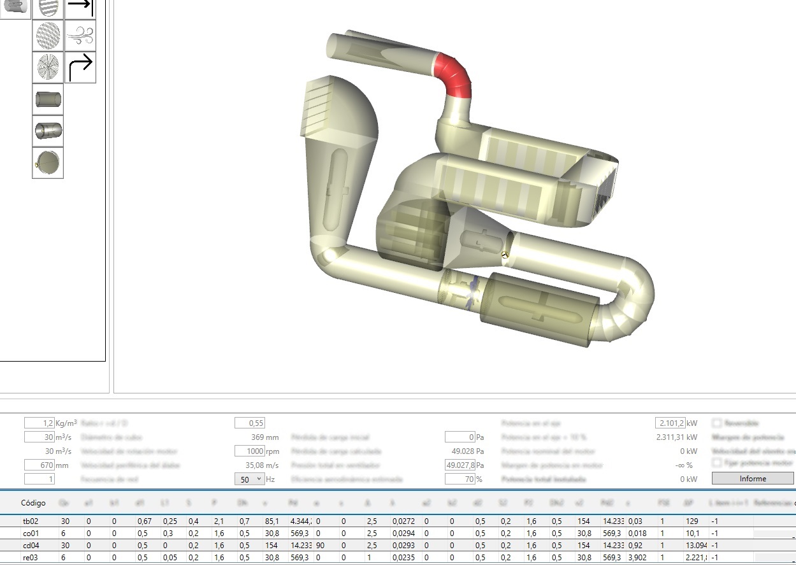Screen dimensions: 796x566
Task: Click the right-angle turn arrow icon
Action: click(80, 67)
